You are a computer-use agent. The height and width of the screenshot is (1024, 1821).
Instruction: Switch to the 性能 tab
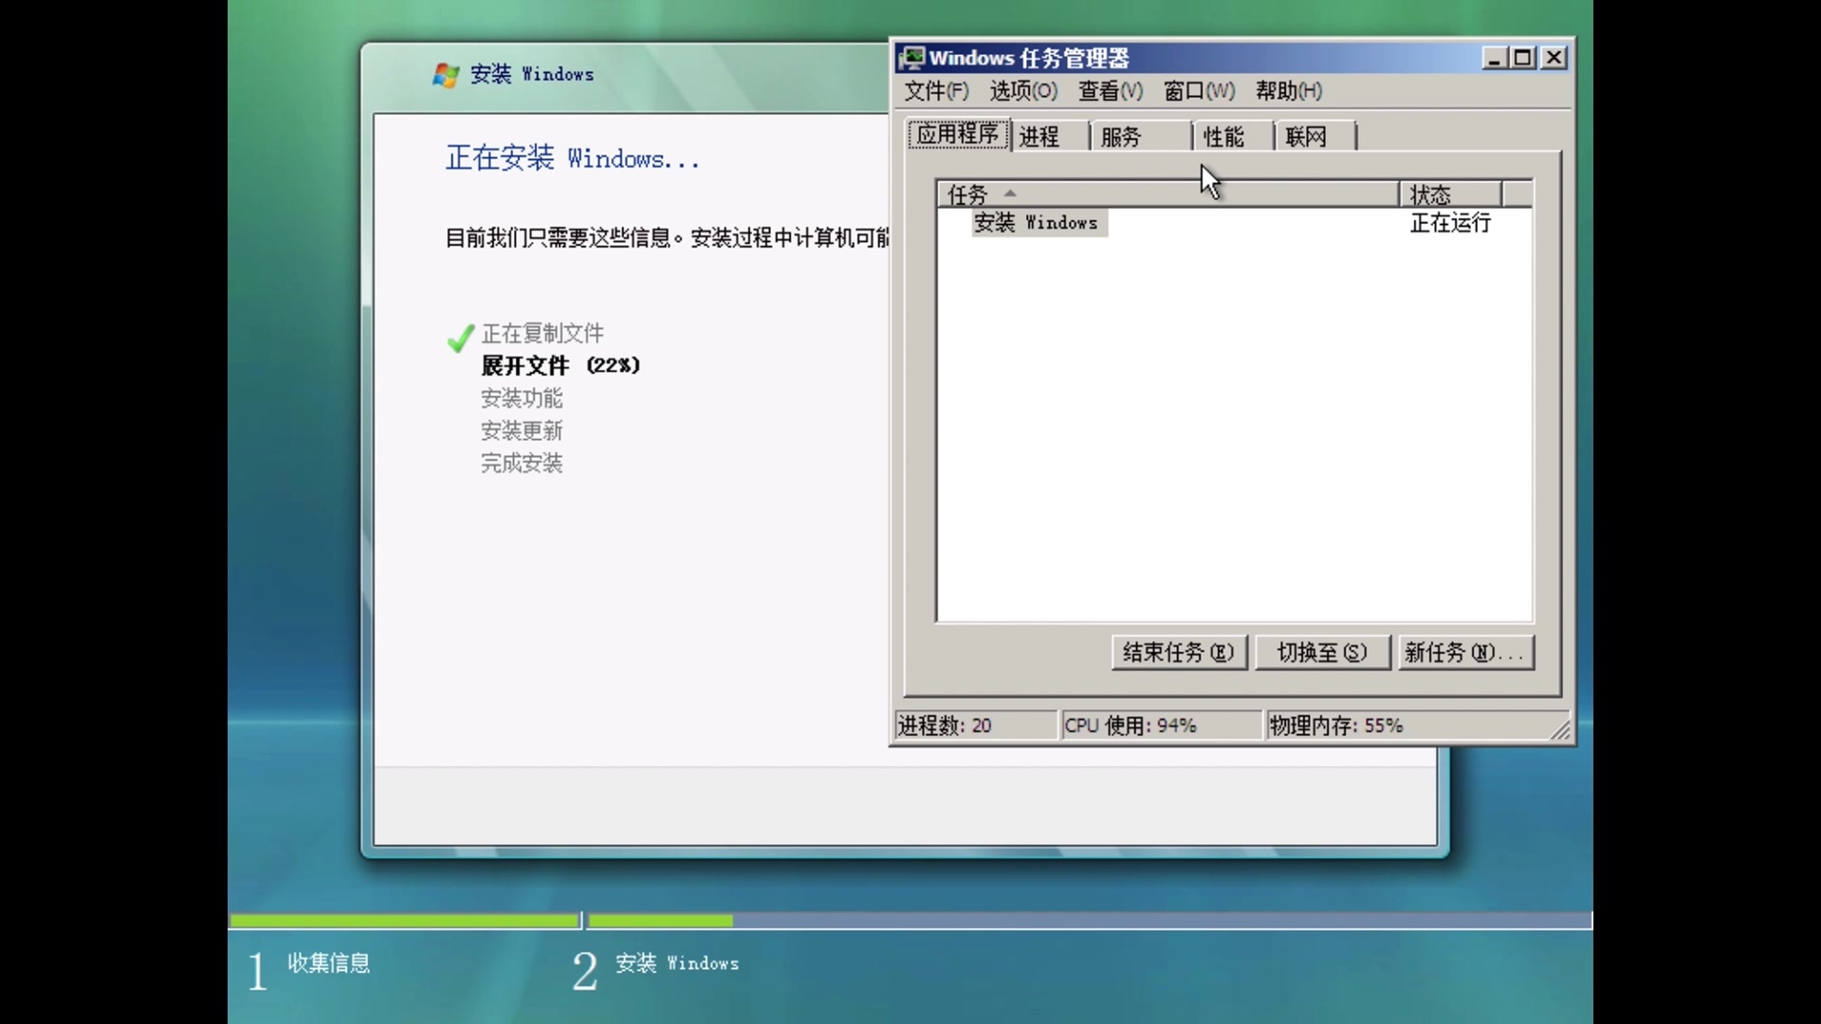pyautogui.click(x=1232, y=137)
